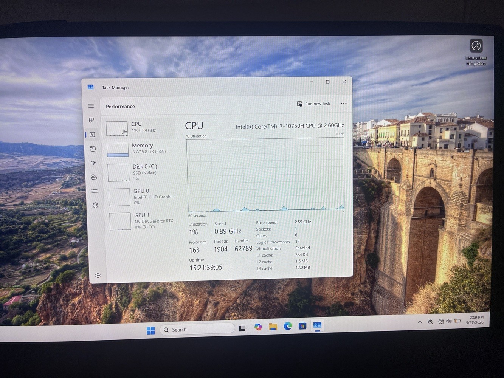Open Task View from the taskbar

[243, 328]
